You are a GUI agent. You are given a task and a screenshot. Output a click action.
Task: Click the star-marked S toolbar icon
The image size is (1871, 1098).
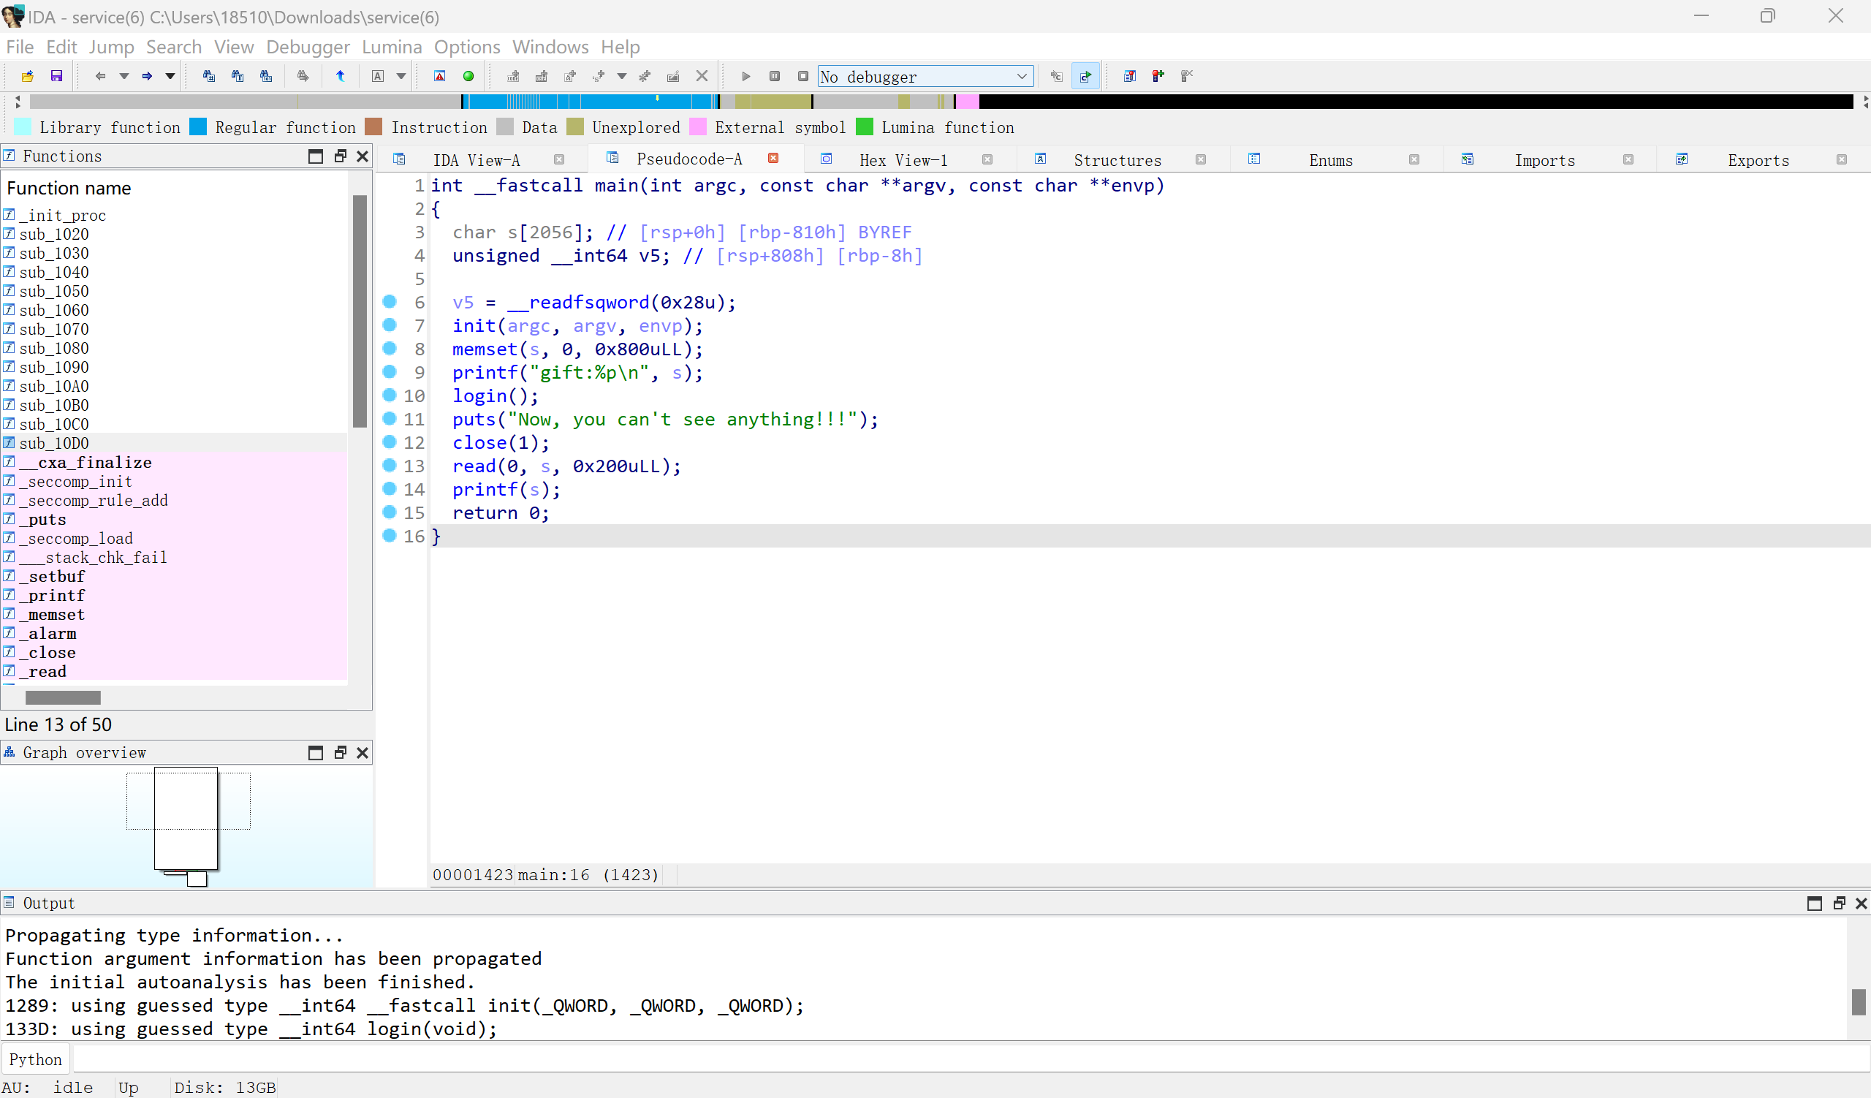pos(599,76)
